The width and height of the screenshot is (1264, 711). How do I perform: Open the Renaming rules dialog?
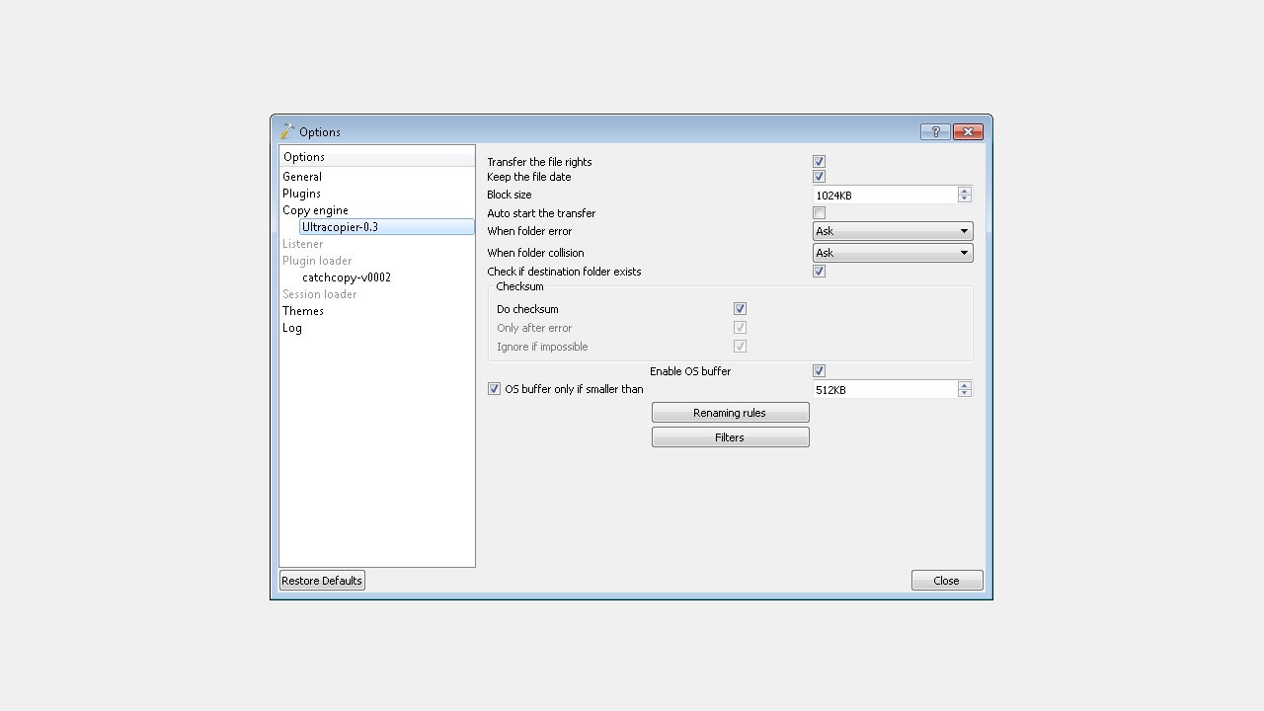730,412
